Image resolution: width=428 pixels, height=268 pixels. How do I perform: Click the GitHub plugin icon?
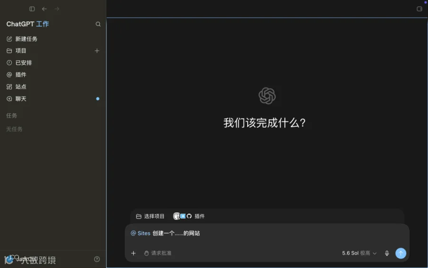(189, 216)
